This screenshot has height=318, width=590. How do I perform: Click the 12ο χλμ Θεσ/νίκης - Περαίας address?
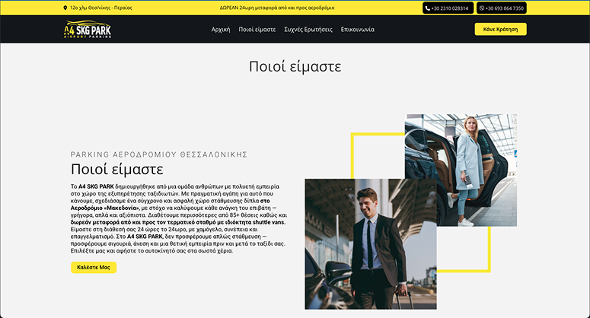click(100, 8)
